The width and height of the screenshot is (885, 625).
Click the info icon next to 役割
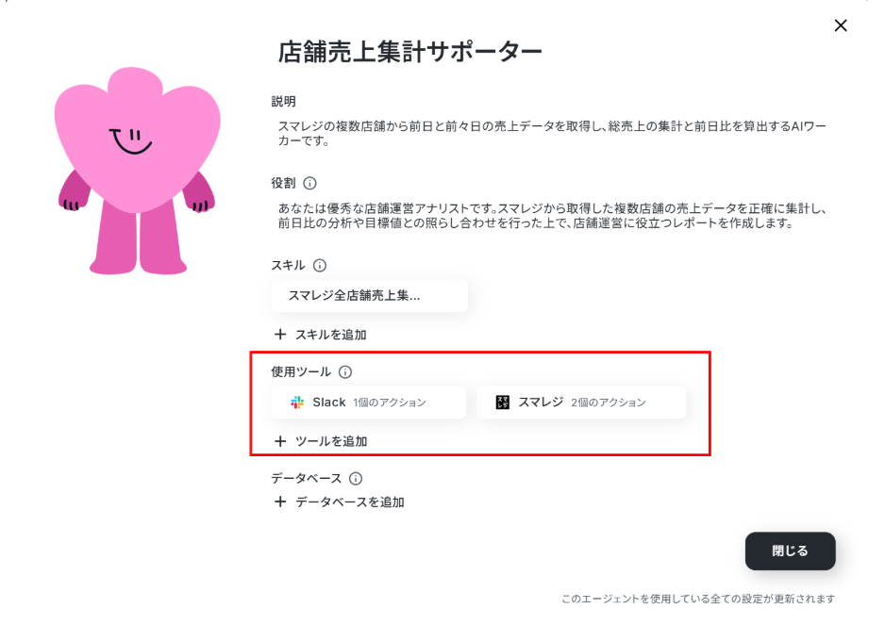pyautogui.click(x=309, y=183)
